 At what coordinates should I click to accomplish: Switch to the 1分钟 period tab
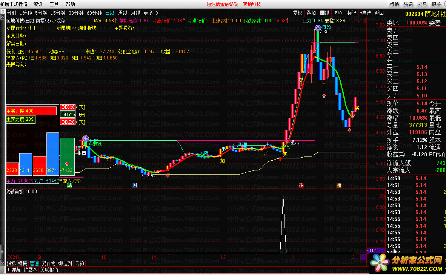tap(26, 13)
